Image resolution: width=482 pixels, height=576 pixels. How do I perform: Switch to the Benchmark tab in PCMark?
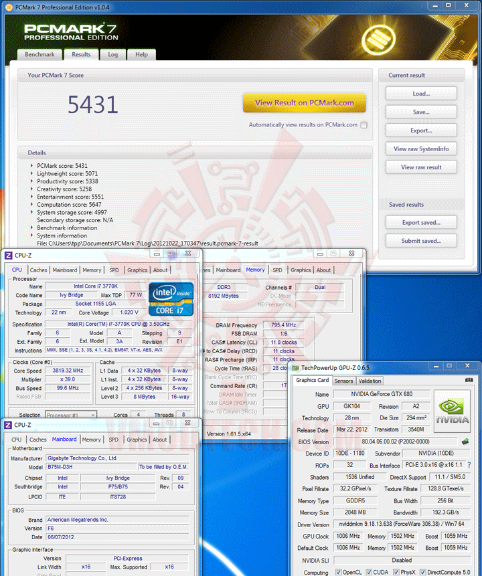point(39,54)
